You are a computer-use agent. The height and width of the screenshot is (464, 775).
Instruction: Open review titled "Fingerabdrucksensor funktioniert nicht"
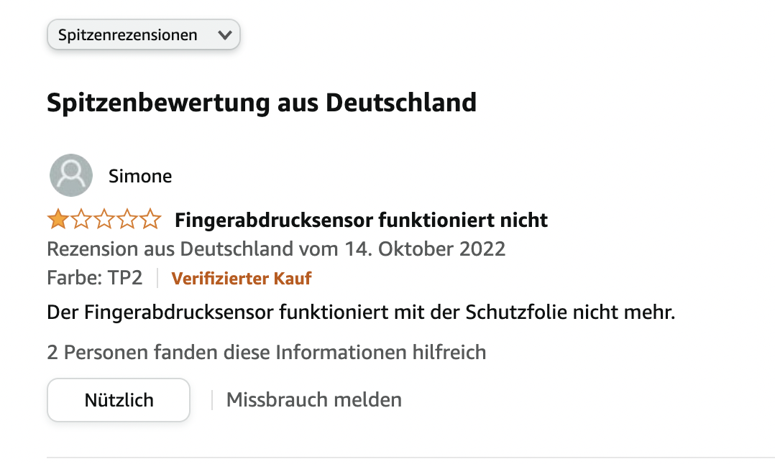(361, 220)
